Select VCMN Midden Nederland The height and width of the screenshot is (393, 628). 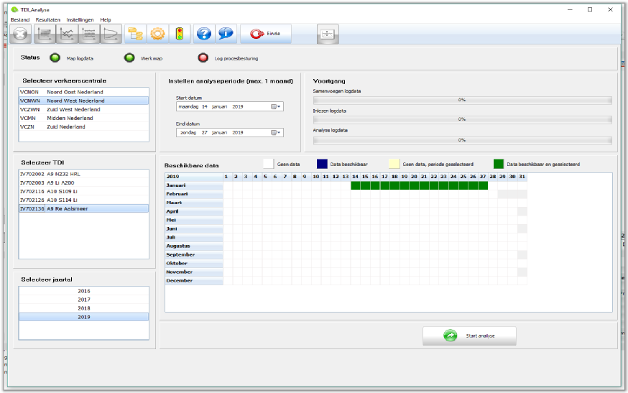(83, 118)
